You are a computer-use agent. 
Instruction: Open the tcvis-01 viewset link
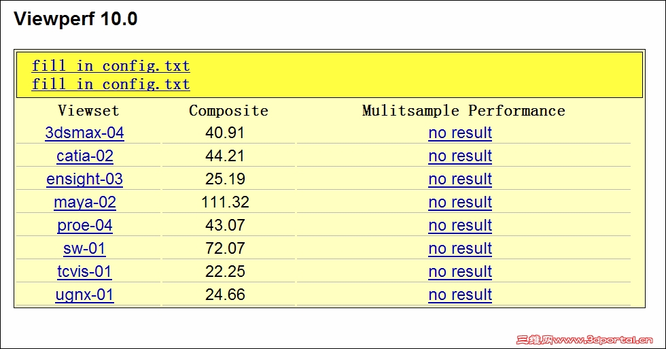tap(84, 271)
